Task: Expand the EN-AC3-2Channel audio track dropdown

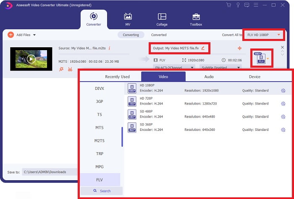Action: click(192, 67)
